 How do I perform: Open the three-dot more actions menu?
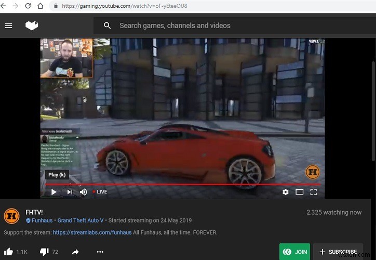100,252
